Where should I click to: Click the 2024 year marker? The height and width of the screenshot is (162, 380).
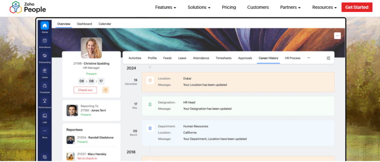[x=131, y=68]
